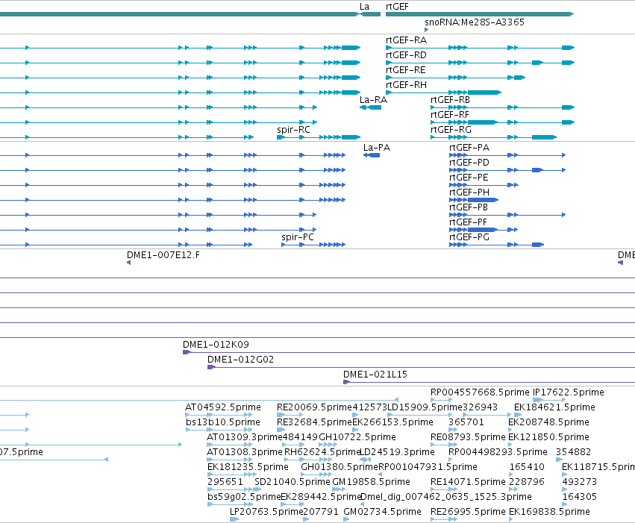Select the EK169838.5prime EST label

[x=549, y=513]
